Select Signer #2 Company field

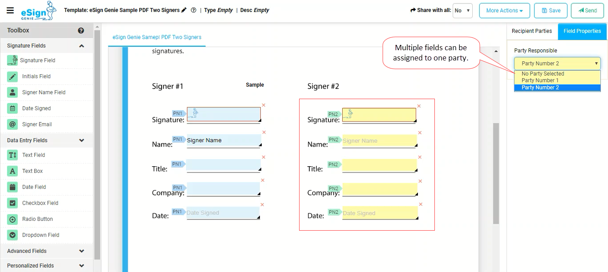pos(380,189)
